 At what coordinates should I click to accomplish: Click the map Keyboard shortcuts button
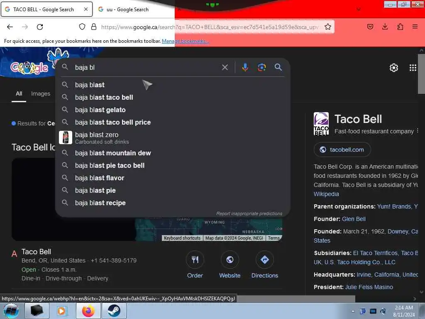pos(182,238)
